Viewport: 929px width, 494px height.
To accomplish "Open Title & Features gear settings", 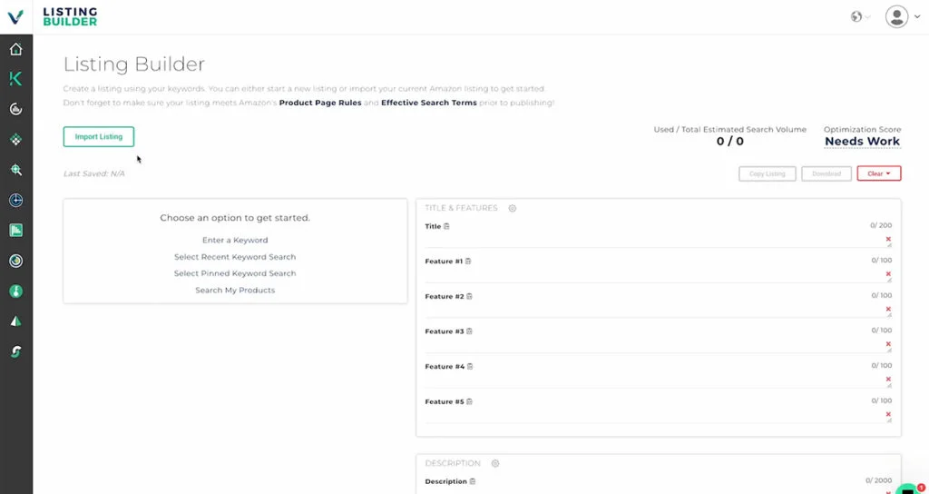I will click(x=513, y=208).
